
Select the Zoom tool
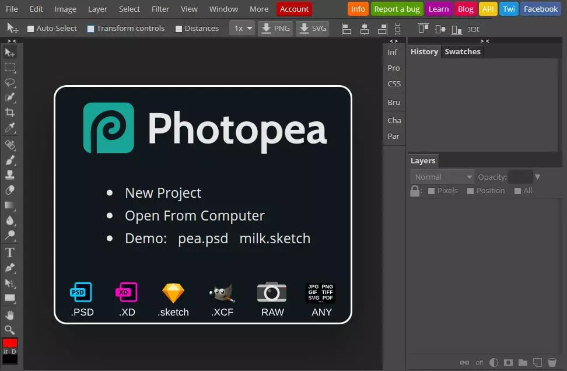click(x=10, y=330)
